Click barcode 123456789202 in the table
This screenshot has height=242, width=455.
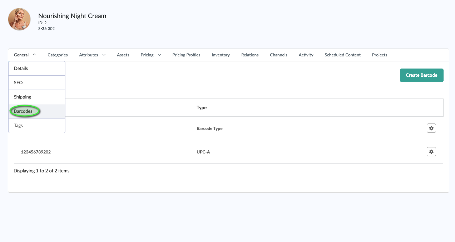click(36, 152)
